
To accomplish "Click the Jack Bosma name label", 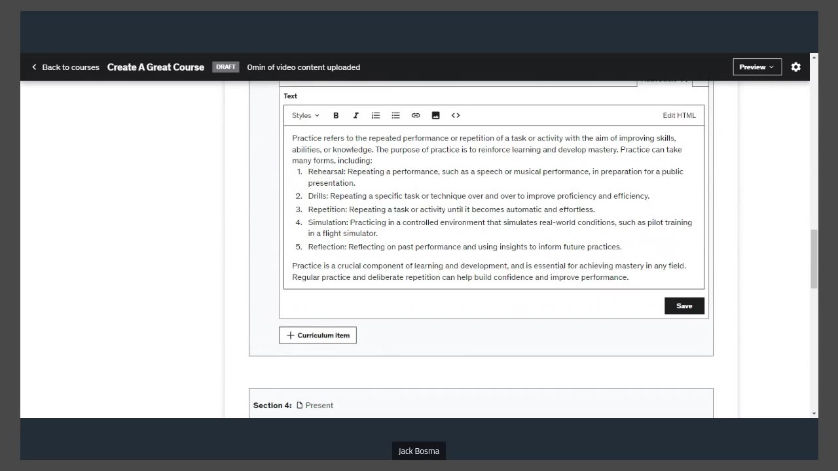I will click(x=419, y=451).
